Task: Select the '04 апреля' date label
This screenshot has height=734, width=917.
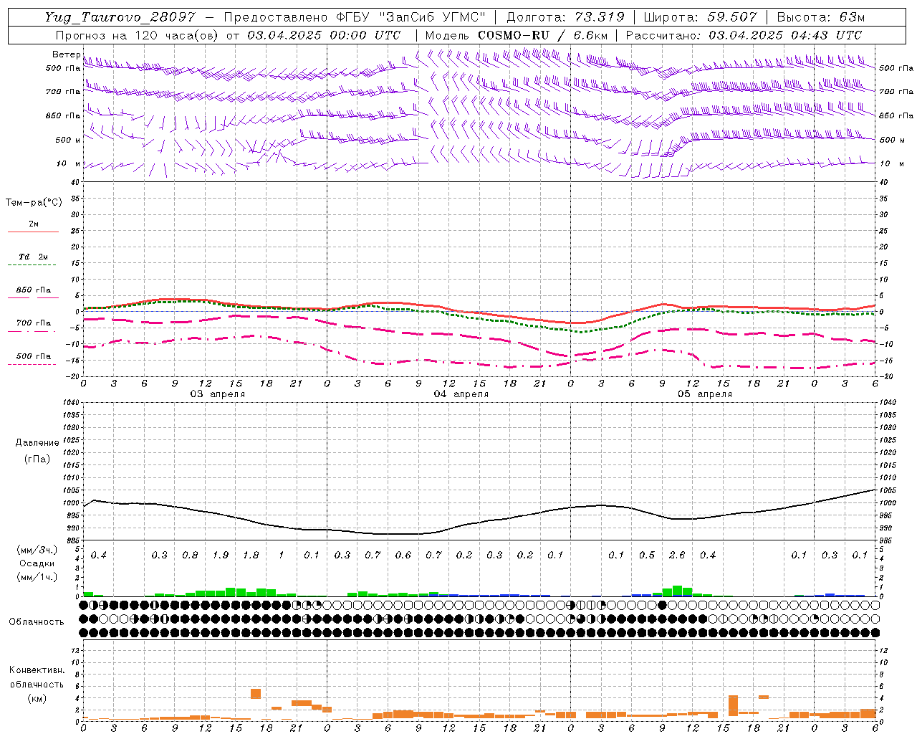Action: [x=461, y=394]
